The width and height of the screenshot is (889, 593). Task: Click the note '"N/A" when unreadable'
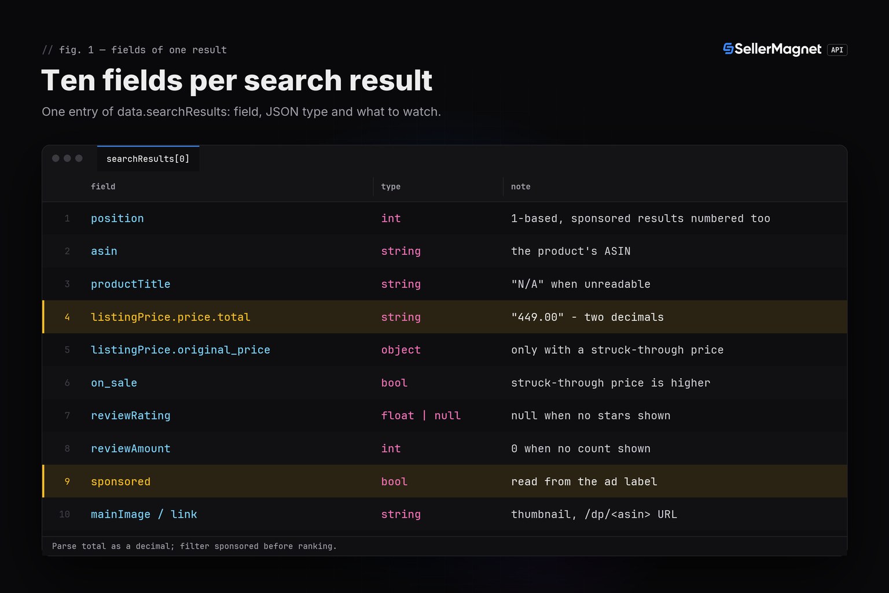(581, 284)
